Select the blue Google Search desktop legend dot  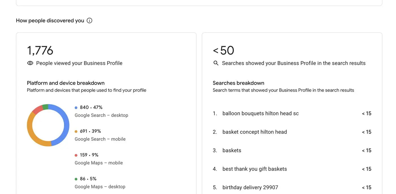[x=76, y=107]
